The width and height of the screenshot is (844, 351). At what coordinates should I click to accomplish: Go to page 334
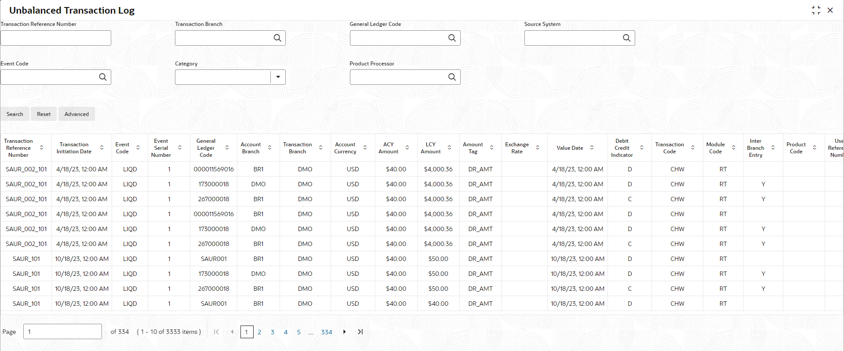327,332
